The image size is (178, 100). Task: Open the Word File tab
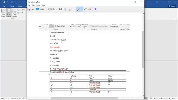point(4,6)
